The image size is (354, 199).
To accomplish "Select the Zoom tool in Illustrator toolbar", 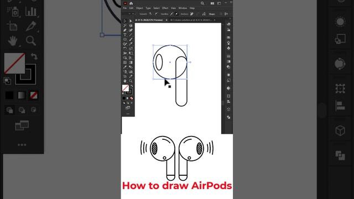I will point(131,81).
